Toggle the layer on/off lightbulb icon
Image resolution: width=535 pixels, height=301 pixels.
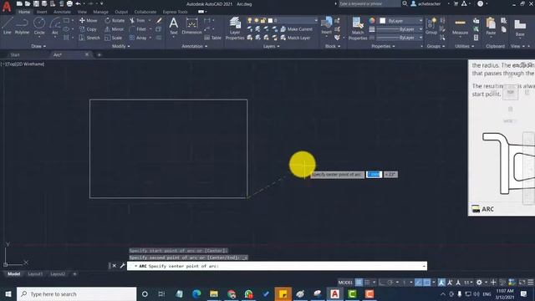pos(250,20)
